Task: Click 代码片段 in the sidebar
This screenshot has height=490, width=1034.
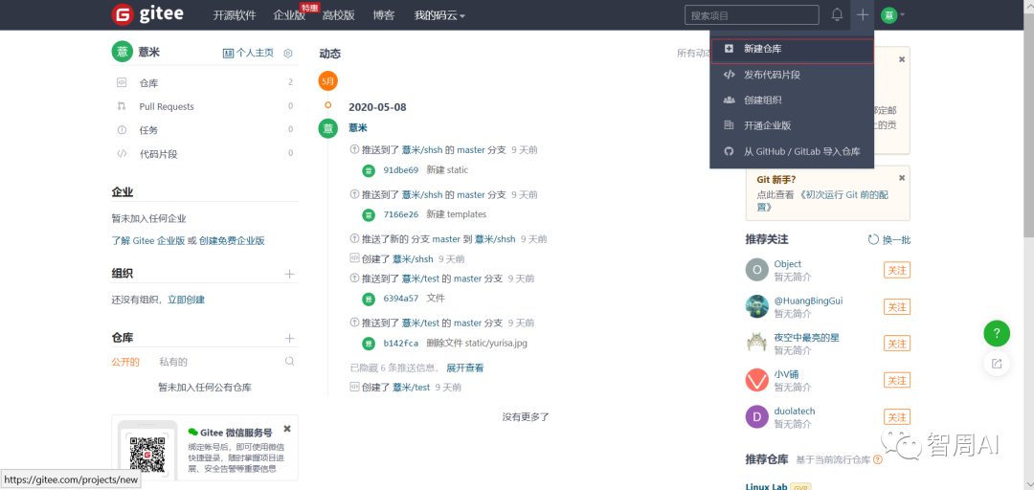Action: point(205,154)
